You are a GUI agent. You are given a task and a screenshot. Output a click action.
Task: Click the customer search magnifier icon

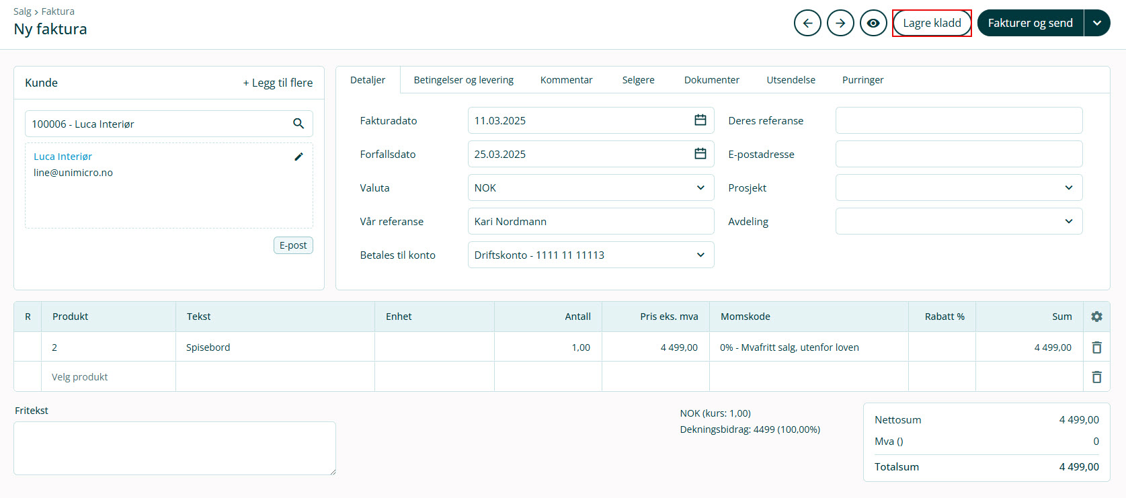[298, 124]
